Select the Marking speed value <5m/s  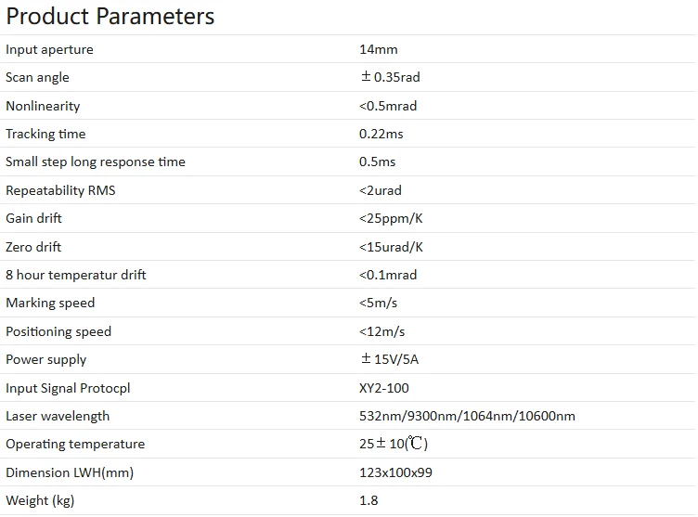coord(382,303)
